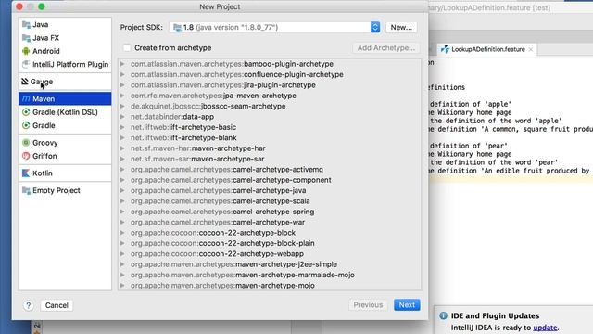Click the Previous button
The height and width of the screenshot is (334, 593).
(368, 305)
